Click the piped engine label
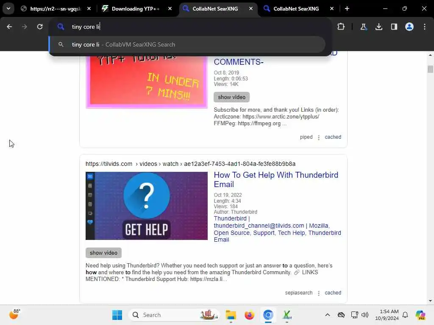Image resolution: width=434 pixels, height=325 pixels. [x=306, y=137]
